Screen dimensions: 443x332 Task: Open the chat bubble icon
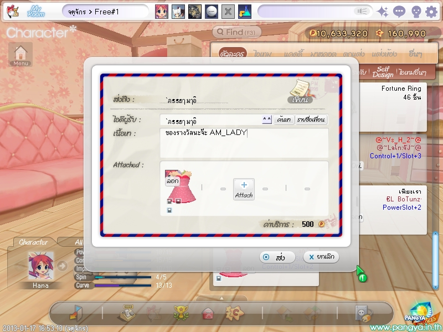pos(399,12)
